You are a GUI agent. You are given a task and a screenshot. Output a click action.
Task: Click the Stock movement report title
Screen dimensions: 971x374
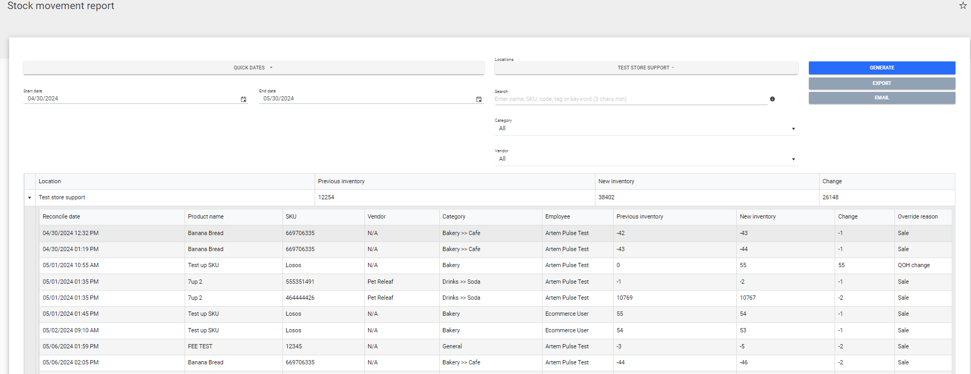point(61,6)
